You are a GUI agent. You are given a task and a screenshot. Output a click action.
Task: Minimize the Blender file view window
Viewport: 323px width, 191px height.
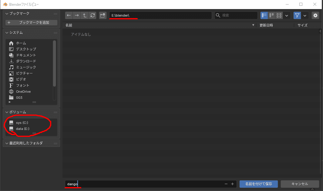tap(287, 4)
